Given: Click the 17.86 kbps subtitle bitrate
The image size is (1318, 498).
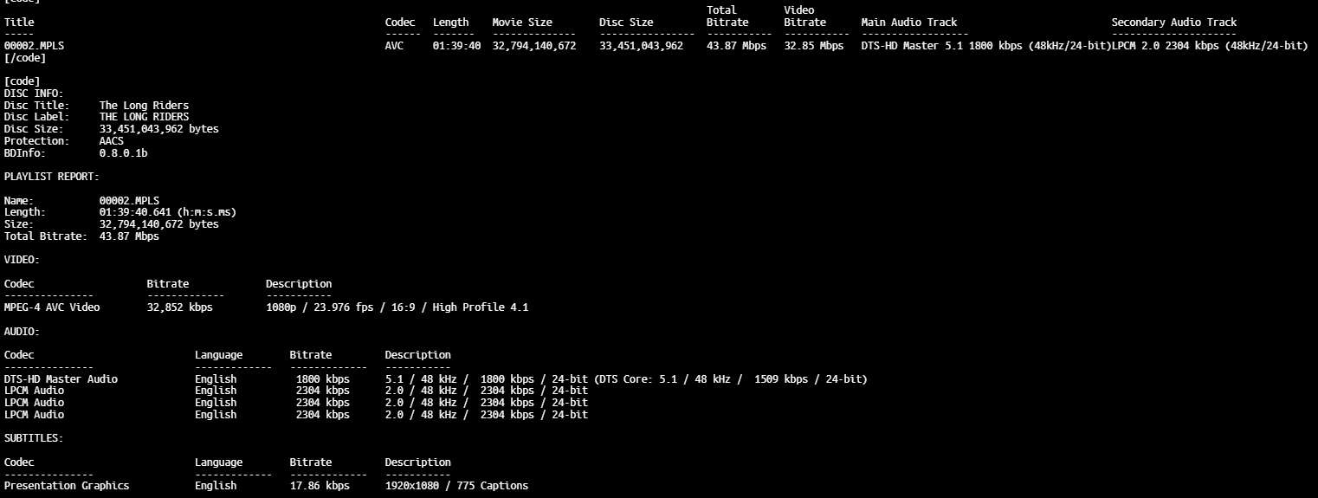Looking at the screenshot, I should click(320, 486).
